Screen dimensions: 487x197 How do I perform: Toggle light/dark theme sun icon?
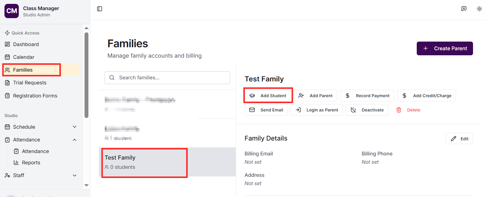tap(479, 9)
